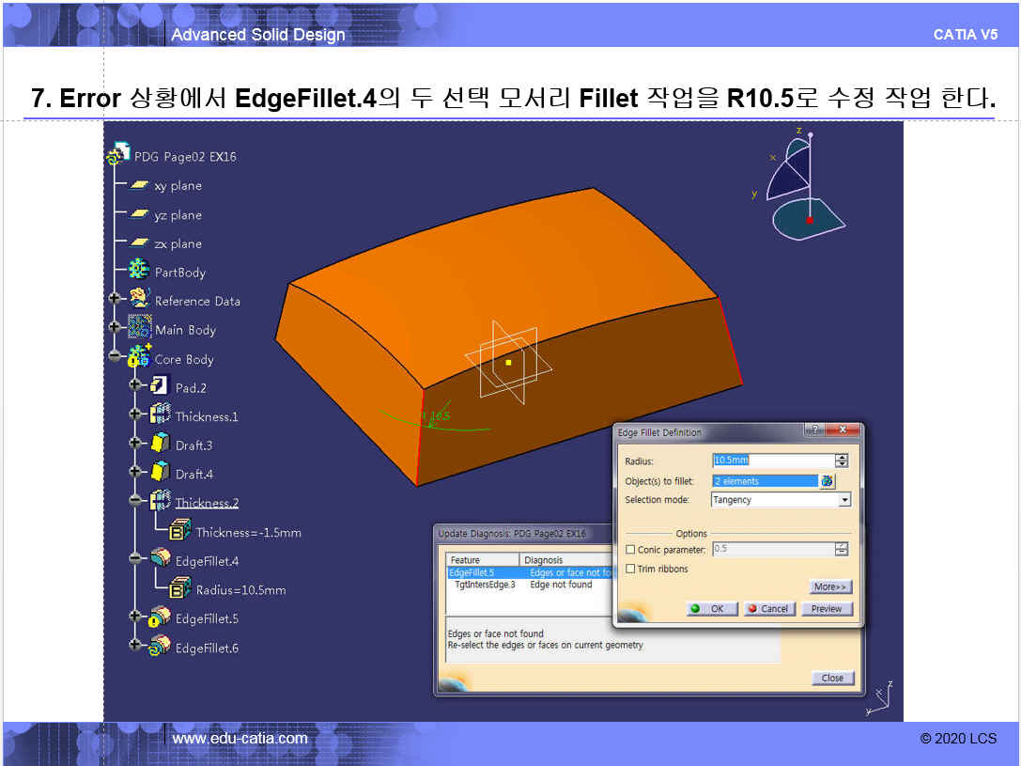Image resolution: width=1021 pixels, height=766 pixels.
Task: Click the Pad.2 feature icon
Action: pyautogui.click(x=160, y=387)
